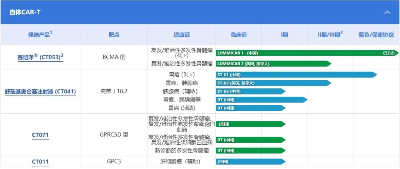Click the II期/III期 column header
This screenshot has height=169, width=400.
pos(330,35)
